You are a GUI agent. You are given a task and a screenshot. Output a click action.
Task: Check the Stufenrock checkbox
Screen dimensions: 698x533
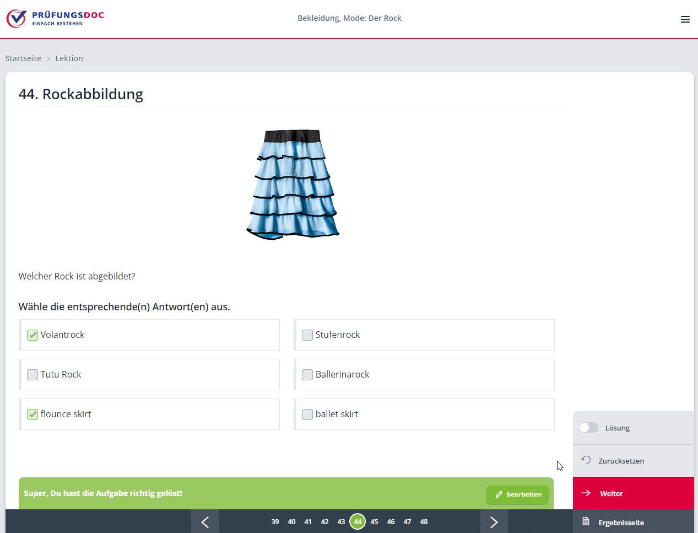(x=307, y=335)
